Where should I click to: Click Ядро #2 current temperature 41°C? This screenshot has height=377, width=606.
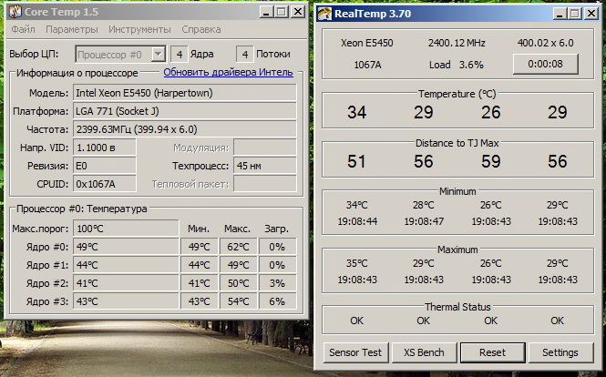tap(126, 283)
